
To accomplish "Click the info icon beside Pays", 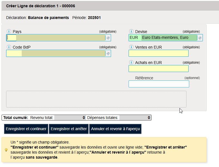I will pos(9,31).
